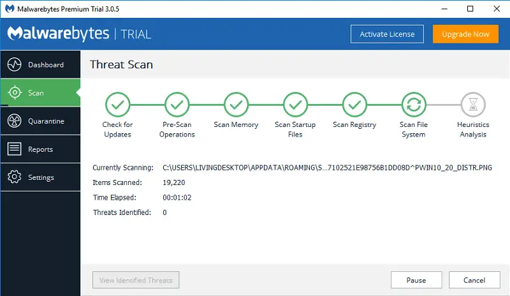Click the Scan Startup Files checkmark circle

pyautogui.click(x=295, y=105)
